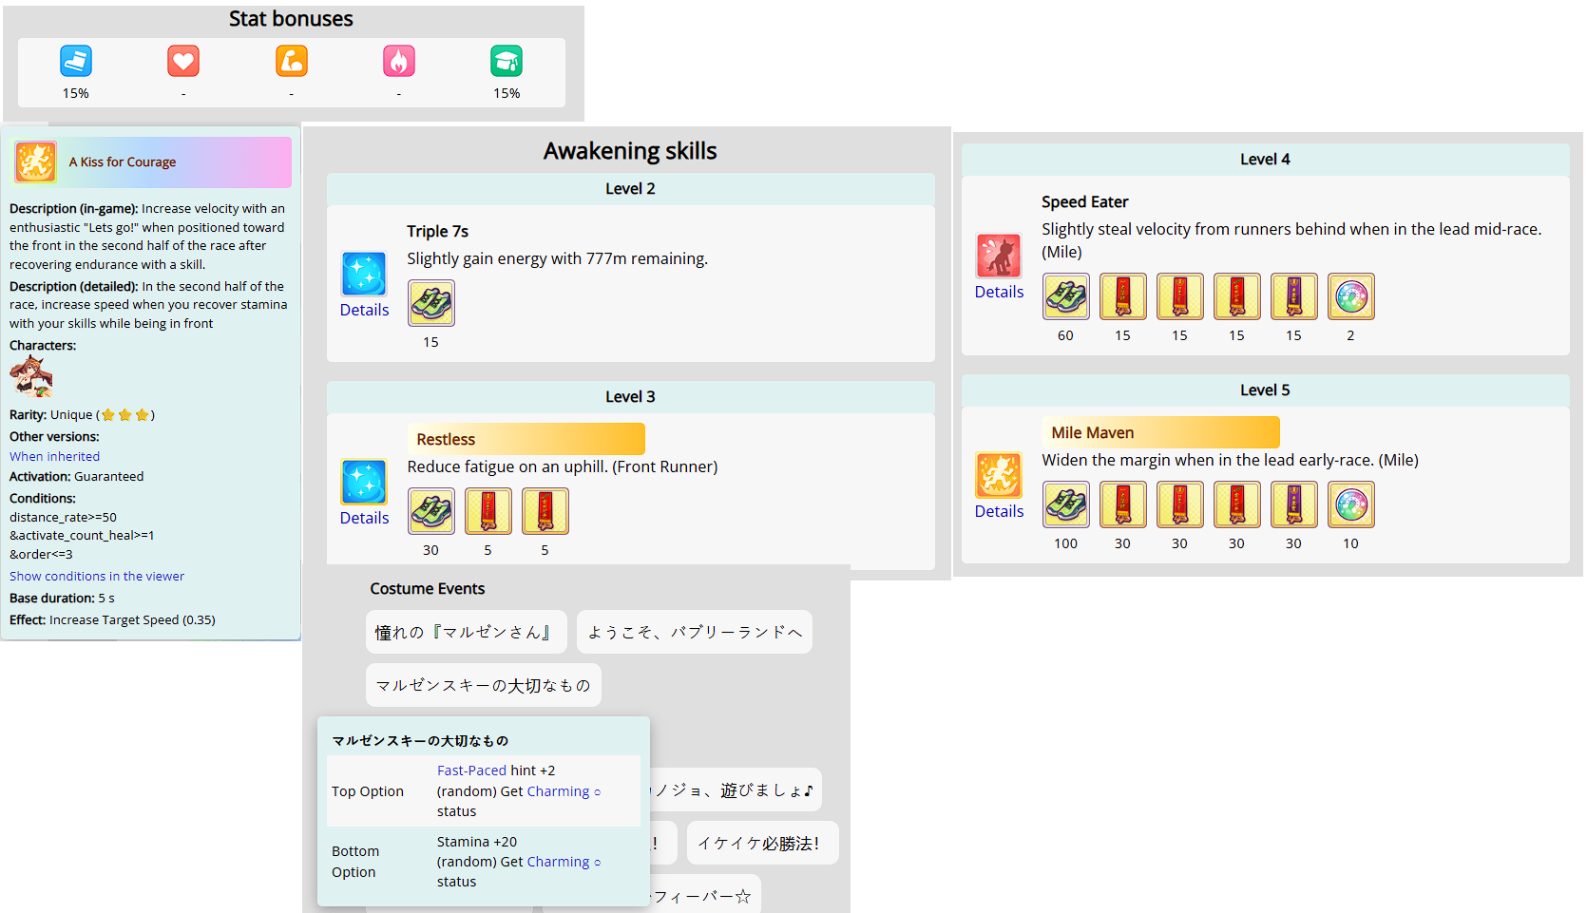The width and height of the screenshot is (1587, 913).
Task: Open costume event ようこそ、パブリーランドへ
Action: (x=695, y=632)
